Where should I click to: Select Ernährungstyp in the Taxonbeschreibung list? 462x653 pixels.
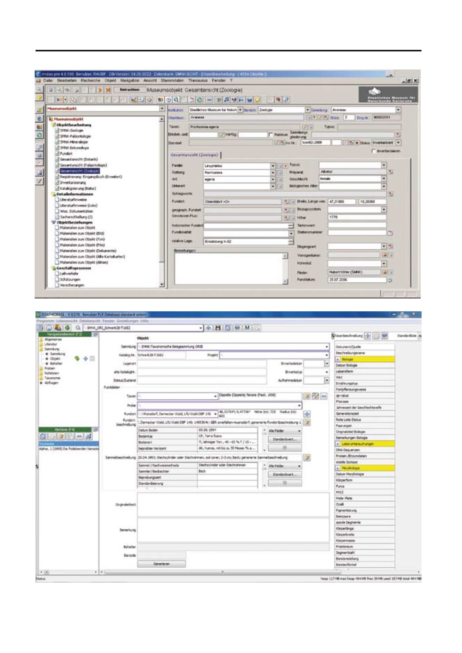(365, 383)
